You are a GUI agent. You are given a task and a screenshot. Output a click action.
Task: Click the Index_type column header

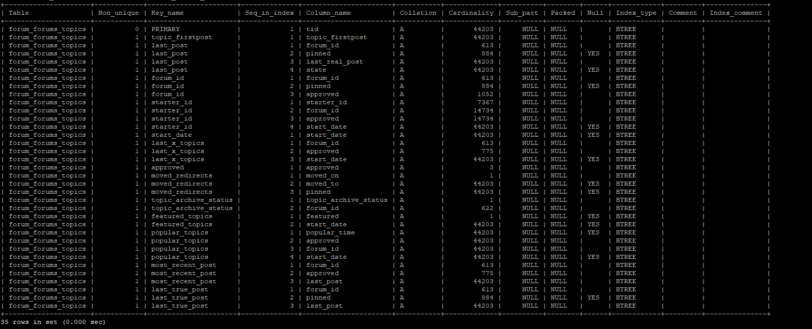[636, 13]
